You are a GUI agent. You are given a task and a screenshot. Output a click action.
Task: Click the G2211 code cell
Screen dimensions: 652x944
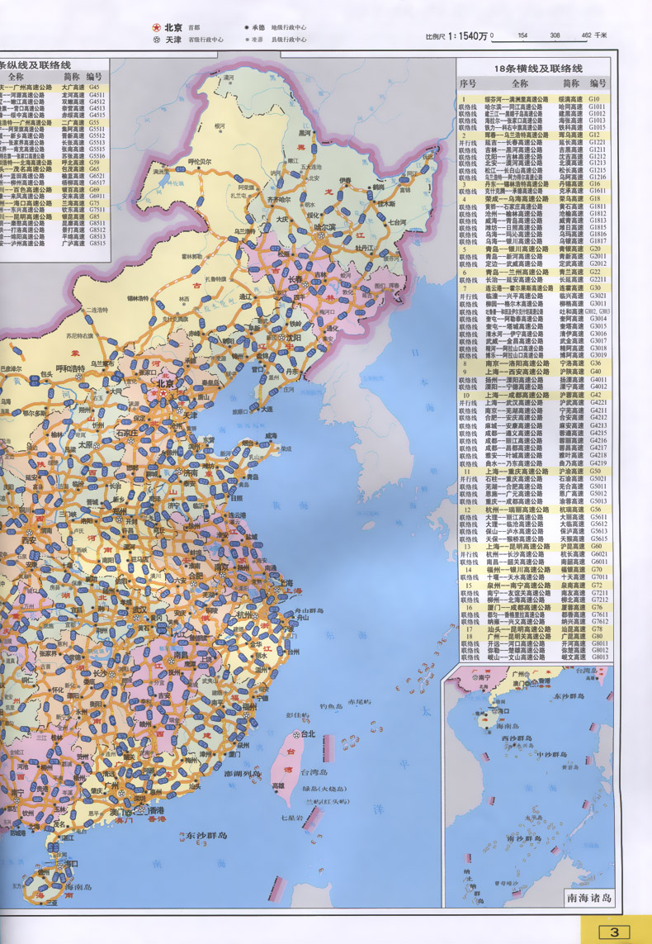(x=598, y=279)
